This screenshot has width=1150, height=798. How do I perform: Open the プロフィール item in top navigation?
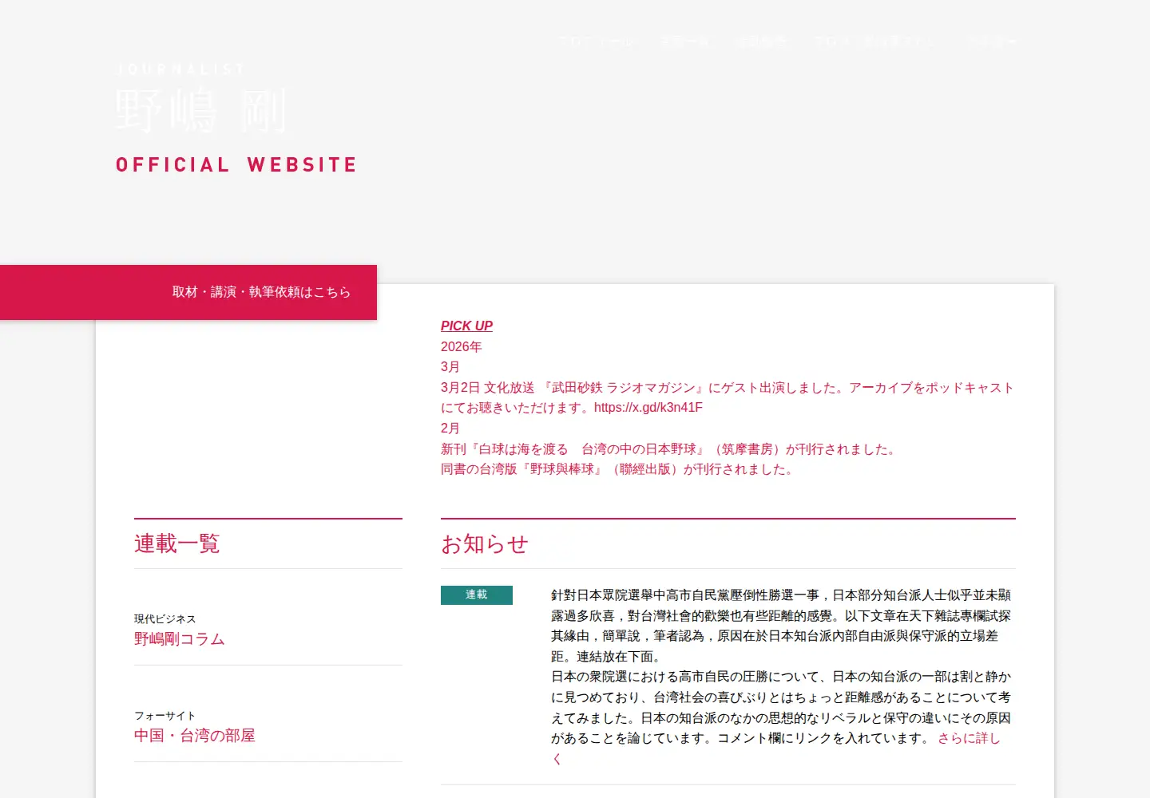point(596,41)
